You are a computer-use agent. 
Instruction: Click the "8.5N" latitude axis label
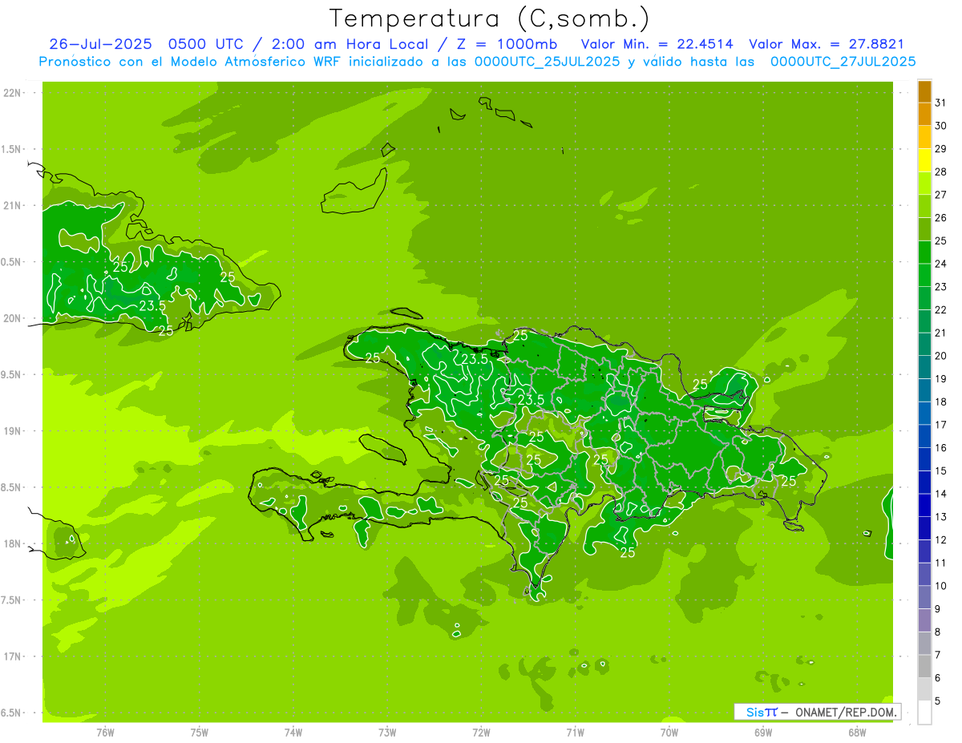click(x=11, y=487)
